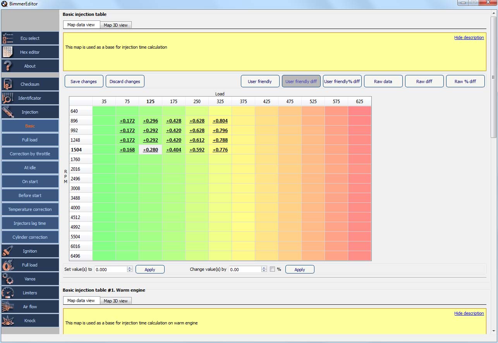Viewport: 498px width, 343px height.
Task: Click RPM row header 3488
Action: coord(81,198)
